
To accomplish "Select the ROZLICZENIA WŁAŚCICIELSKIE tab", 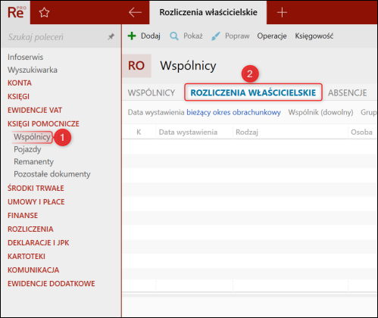I will [253, 92].
